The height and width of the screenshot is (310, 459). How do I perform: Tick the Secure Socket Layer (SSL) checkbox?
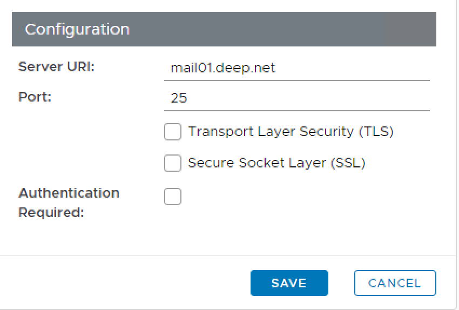(173, 163)
